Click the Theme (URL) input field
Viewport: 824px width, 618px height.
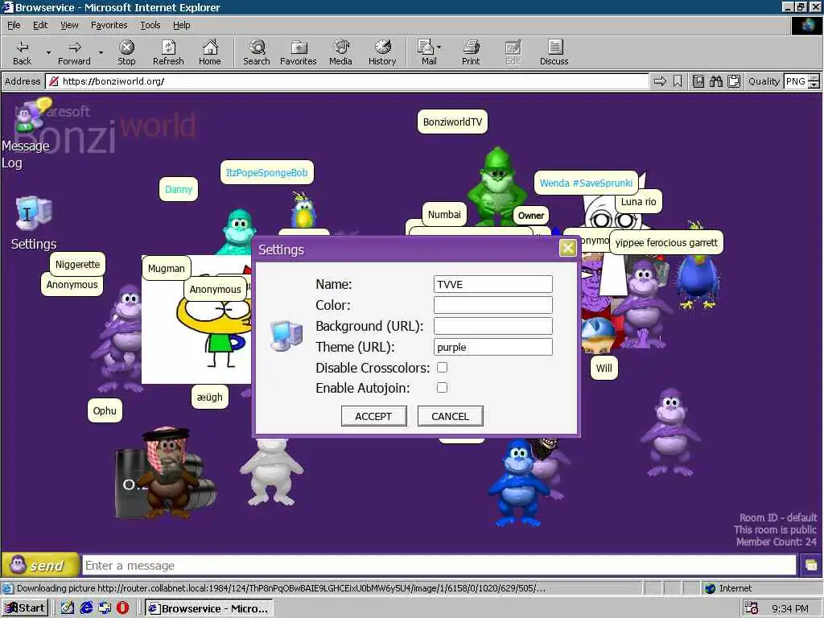tap(493, 347)
